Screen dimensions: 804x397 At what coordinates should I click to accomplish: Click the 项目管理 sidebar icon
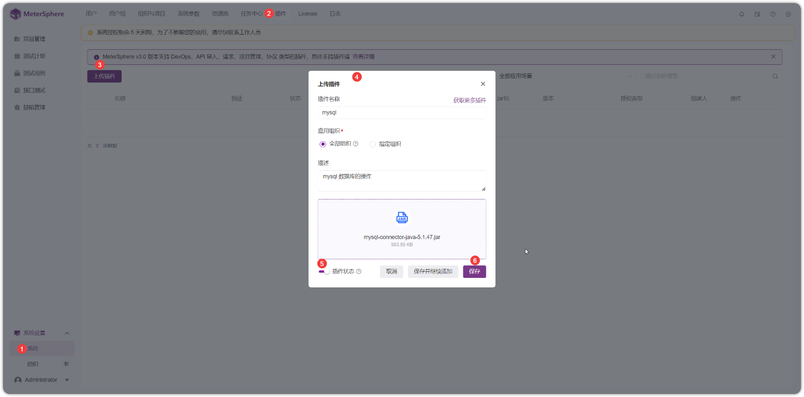click(17, 39)
